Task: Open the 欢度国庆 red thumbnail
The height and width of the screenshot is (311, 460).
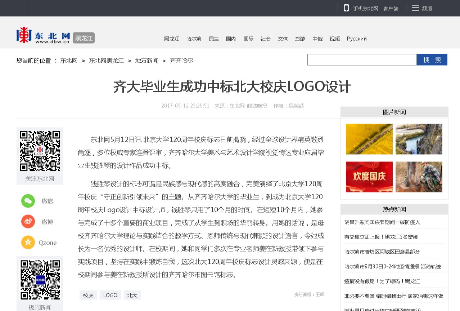Action: tap(369, 177)
